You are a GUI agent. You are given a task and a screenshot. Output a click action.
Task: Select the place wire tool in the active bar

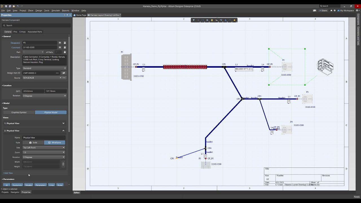(216, 20)
